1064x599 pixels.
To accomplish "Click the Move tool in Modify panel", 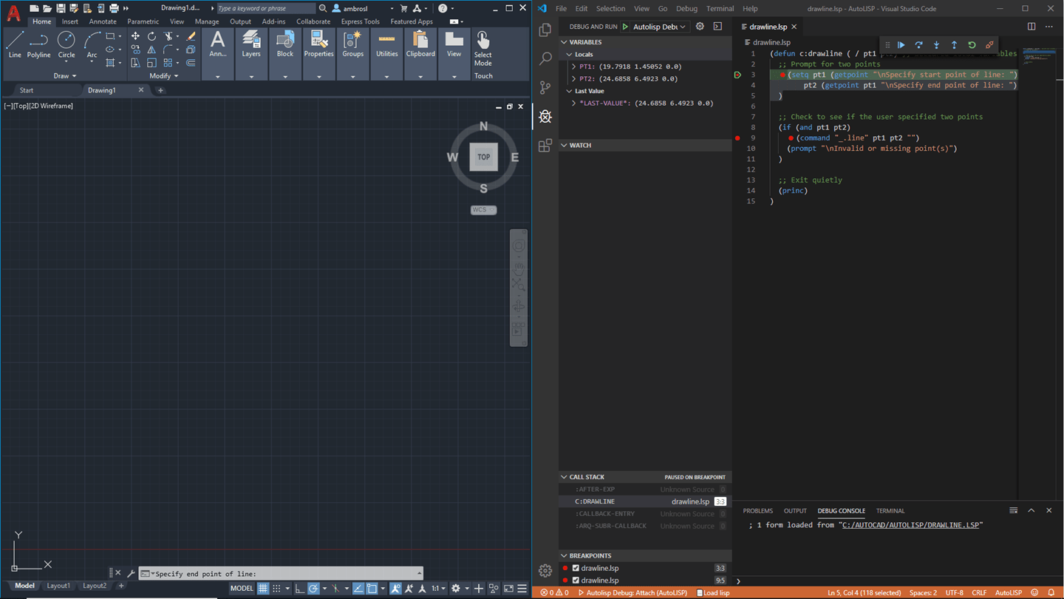I will click(135, 35).
